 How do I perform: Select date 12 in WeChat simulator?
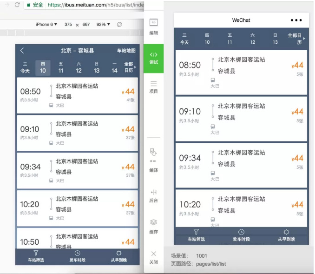point(253,39)
